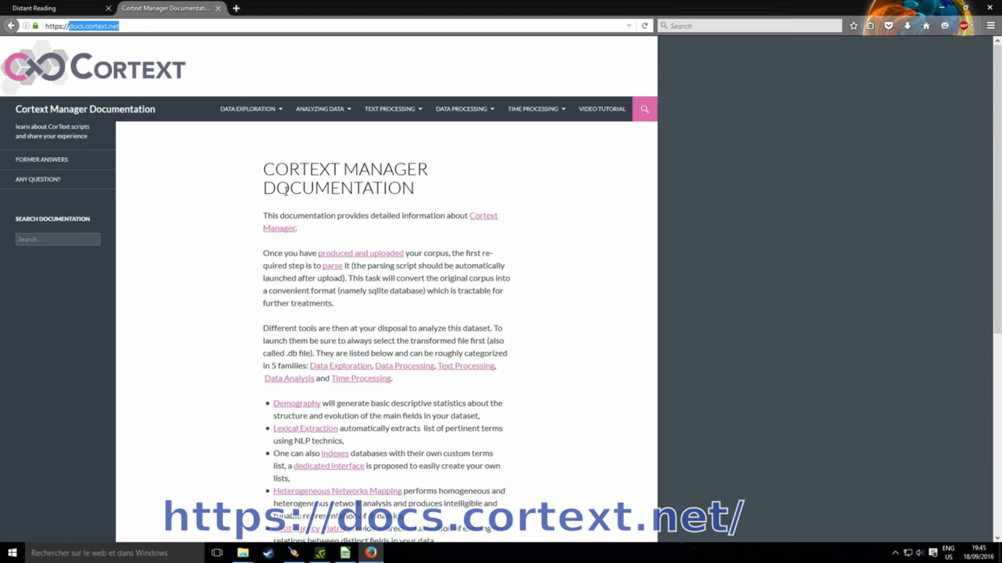Open Task View in the taskbar

pos(217,553)
